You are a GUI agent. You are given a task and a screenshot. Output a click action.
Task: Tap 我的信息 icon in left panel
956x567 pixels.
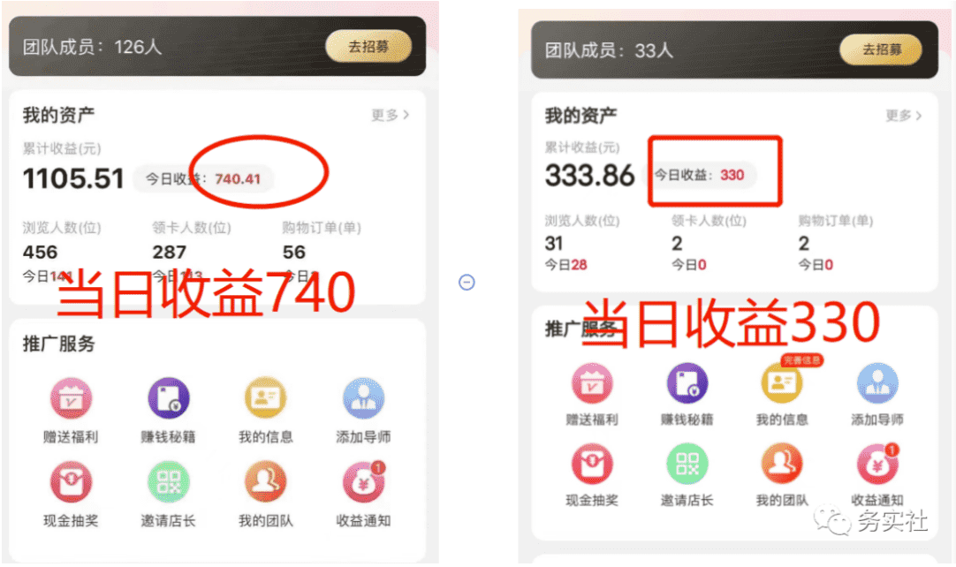265,398
